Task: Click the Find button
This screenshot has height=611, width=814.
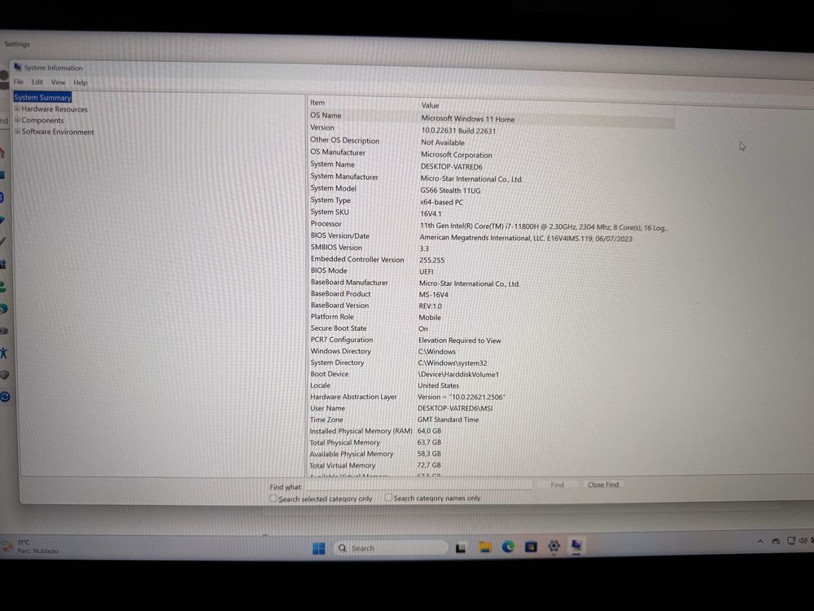Action: pyautogui.click(x=557, y=485)
